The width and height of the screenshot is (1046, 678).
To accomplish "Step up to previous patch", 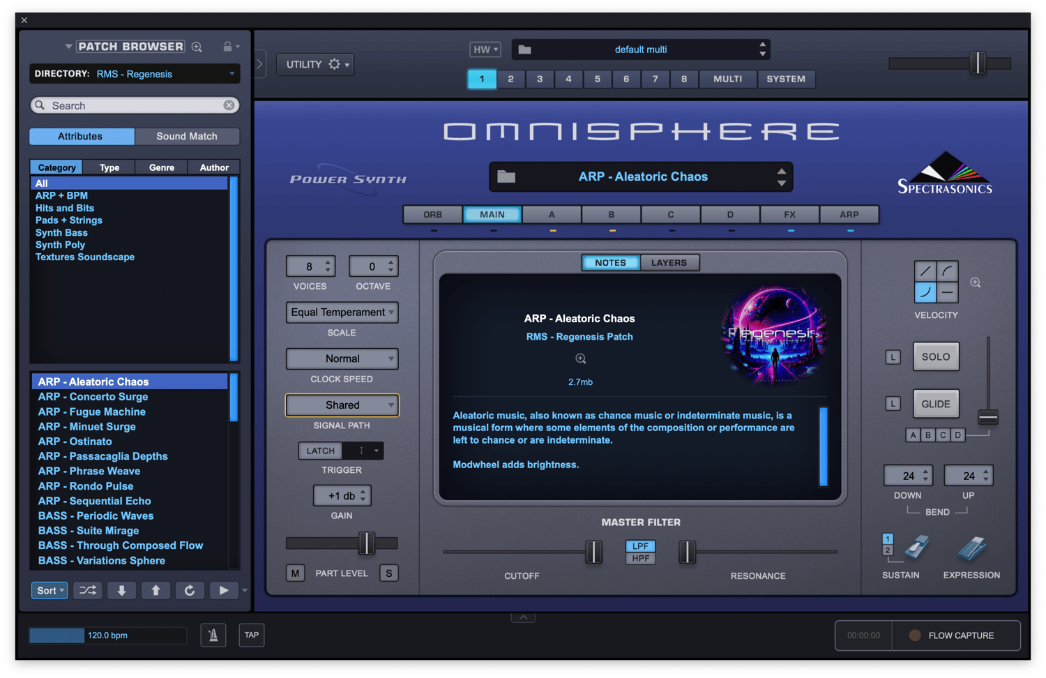I will pos(156,590).
